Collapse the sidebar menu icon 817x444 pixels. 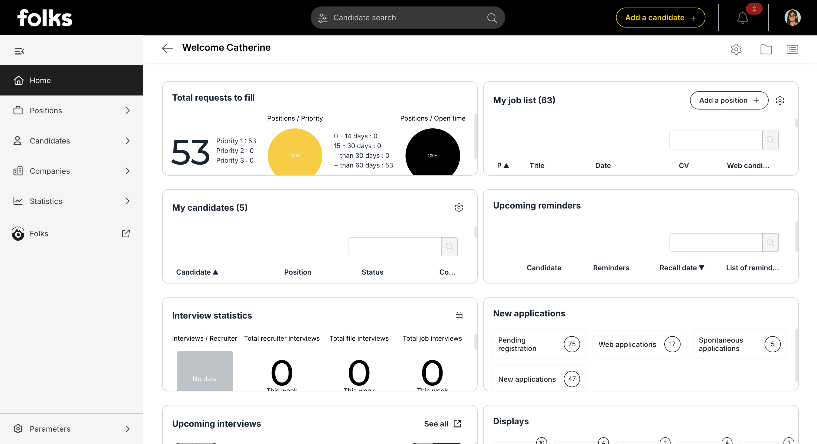(19, 51)
